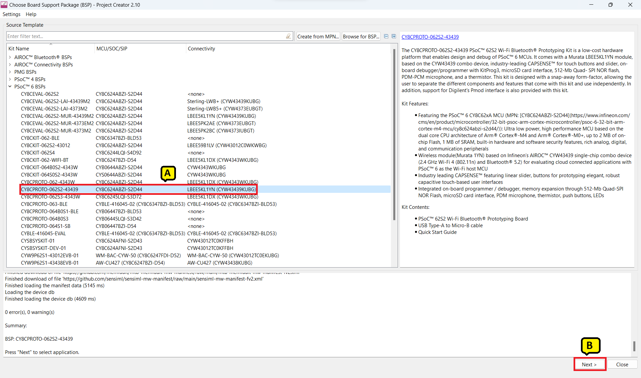
Task: Sort by the MCU/SOC/SIP column header
Action: [140, 49]
